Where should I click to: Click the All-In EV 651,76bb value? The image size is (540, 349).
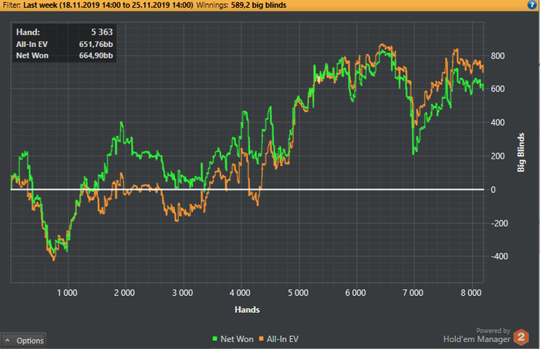[96, 45]
